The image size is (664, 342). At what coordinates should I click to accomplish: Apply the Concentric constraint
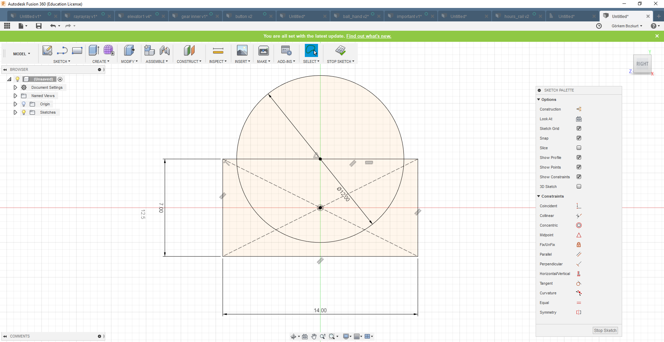click(x=579, y=226)
